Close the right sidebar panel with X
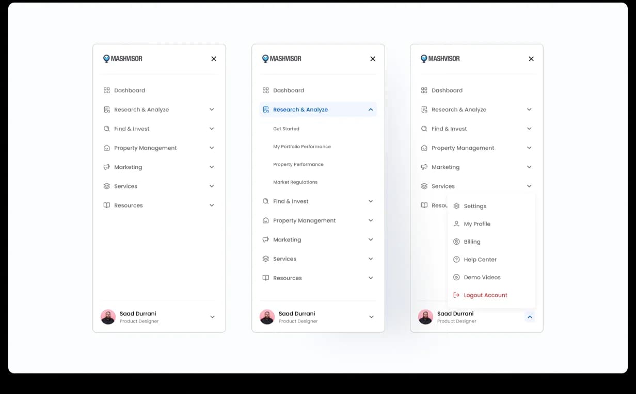The height and width of the screenshot is (394, 636). coord(531,59)
